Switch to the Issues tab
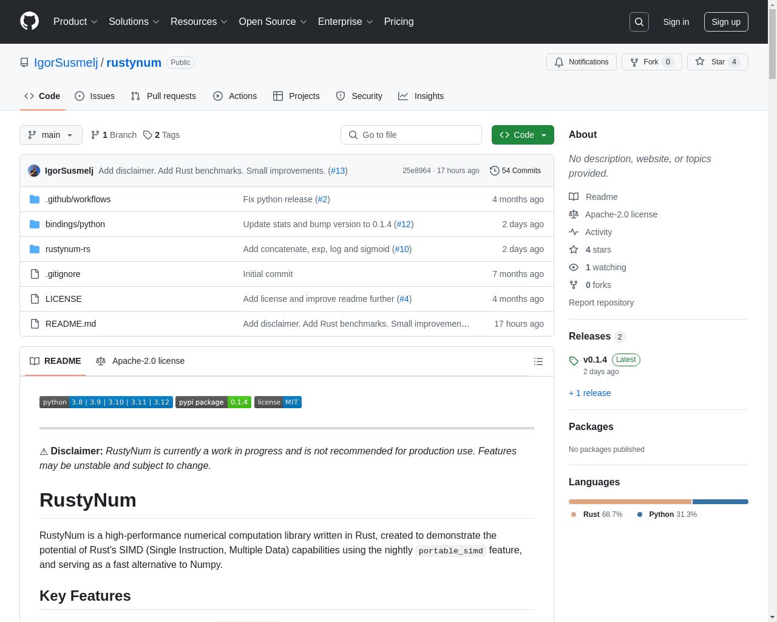 tap(95, 96)
